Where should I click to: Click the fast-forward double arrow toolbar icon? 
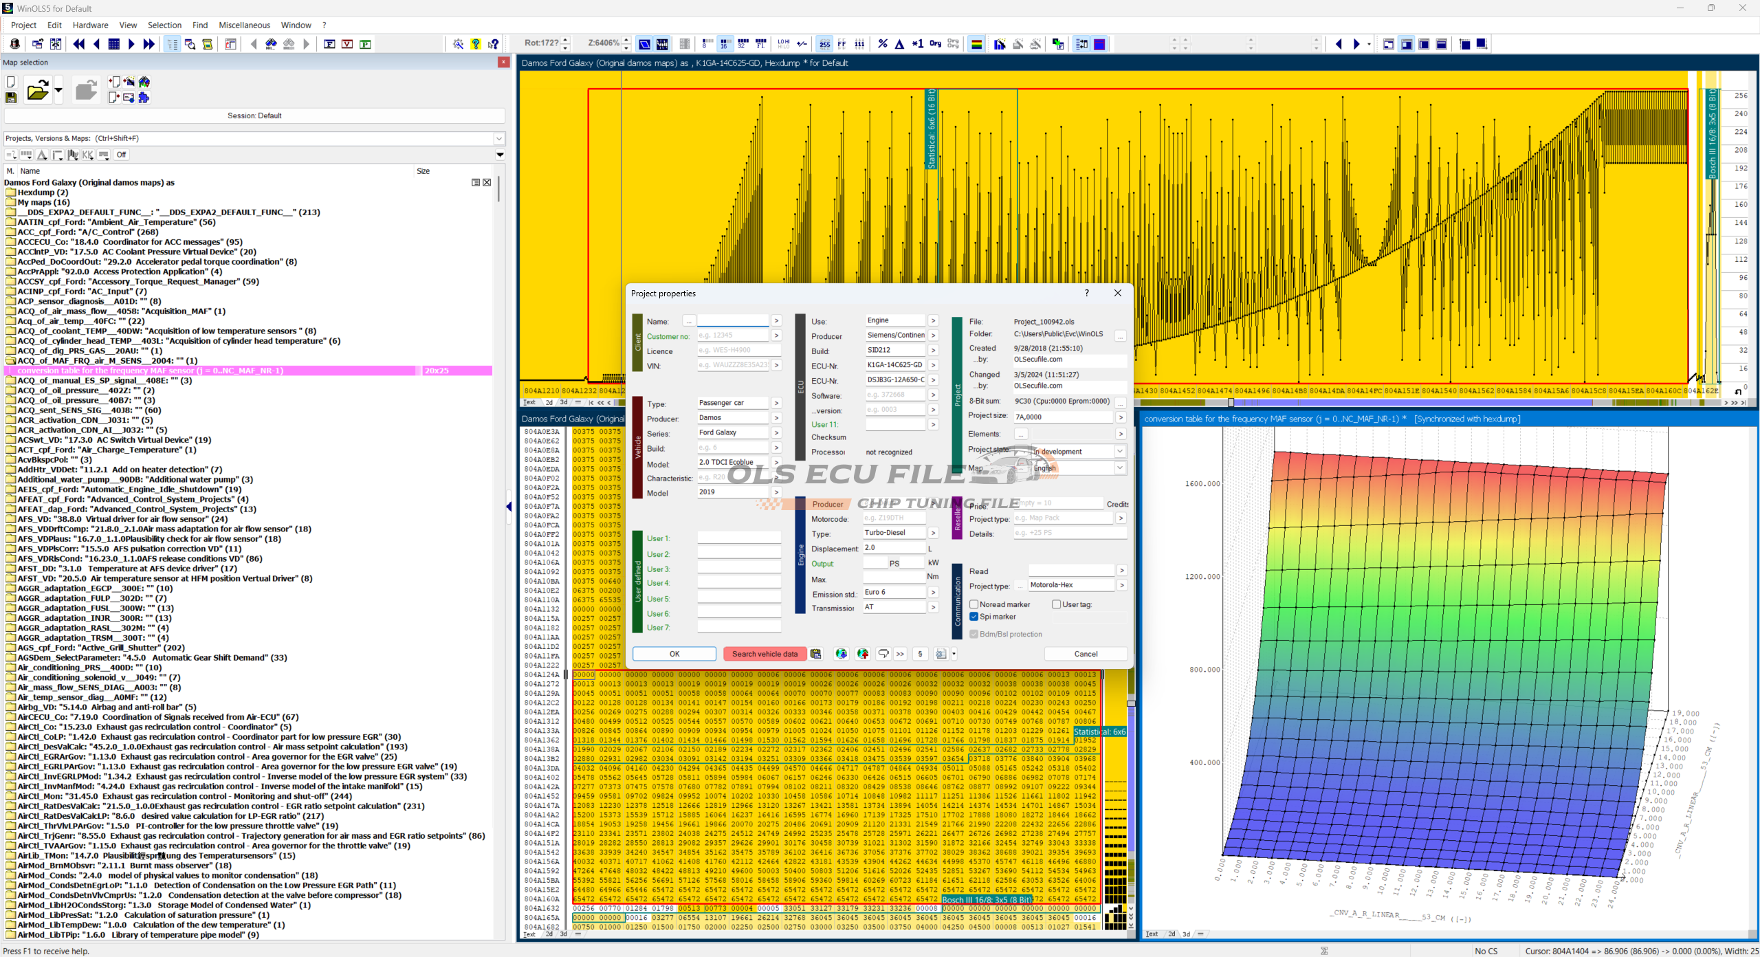[148, 44]
